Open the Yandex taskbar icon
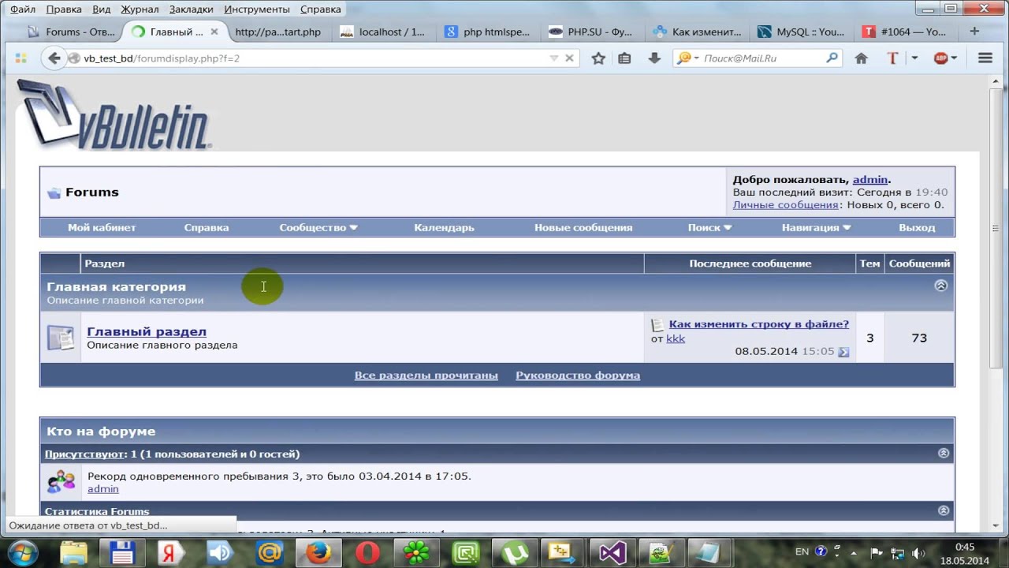 [171, 552]
